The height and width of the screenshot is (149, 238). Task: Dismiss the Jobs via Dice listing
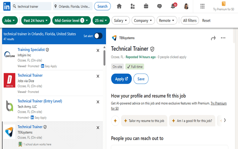pyautogui.click(x=98, y=76)
